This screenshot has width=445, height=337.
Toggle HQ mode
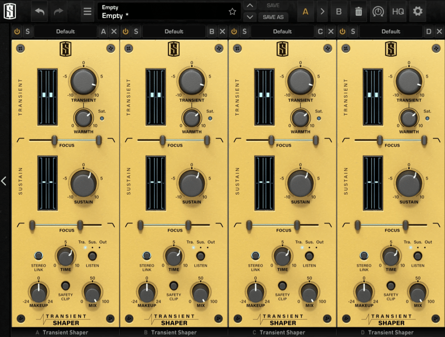pyautogui.click(x=398, y=11)
